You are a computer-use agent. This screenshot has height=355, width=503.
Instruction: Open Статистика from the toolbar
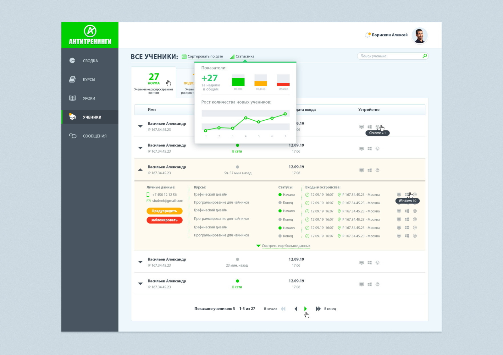pos(245,56)
